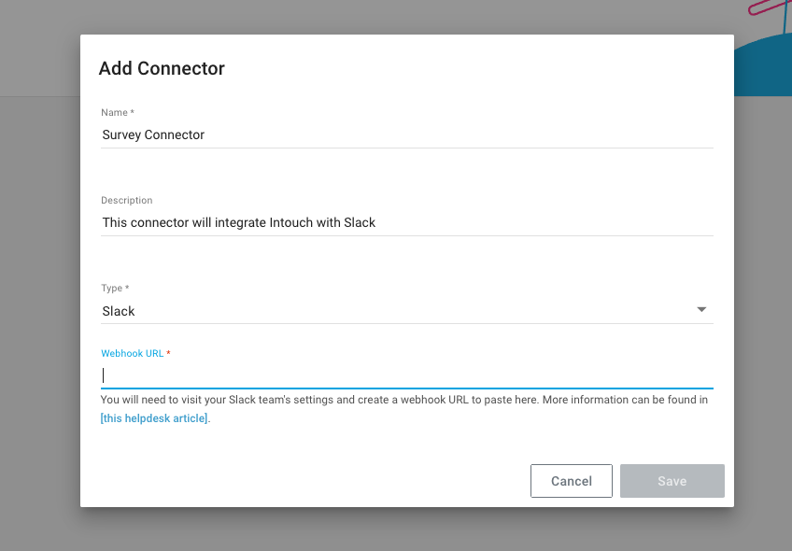Viewport: 792px width, 551px height.
Task: Click the "Description" field label
Action: pos(127,200)
